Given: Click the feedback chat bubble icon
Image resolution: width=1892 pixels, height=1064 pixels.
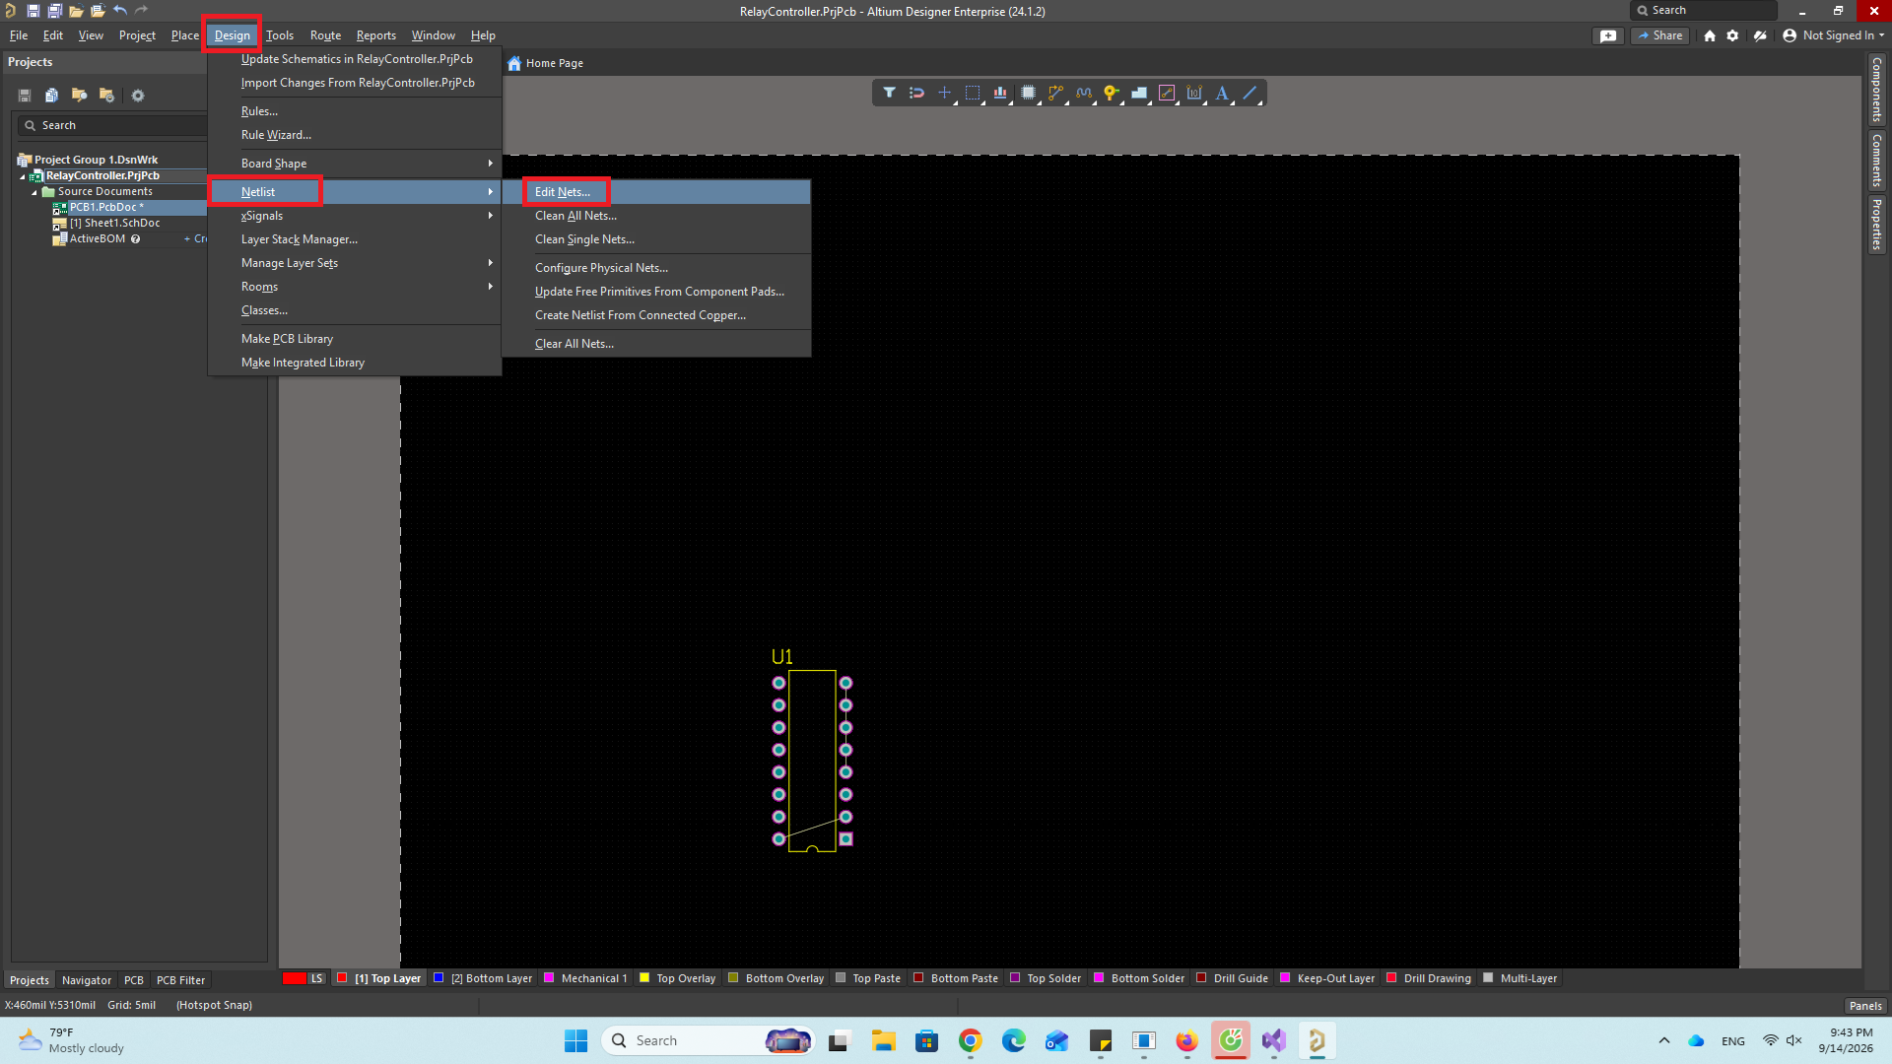Looking at the screenshot, I should pos(1608,35).
